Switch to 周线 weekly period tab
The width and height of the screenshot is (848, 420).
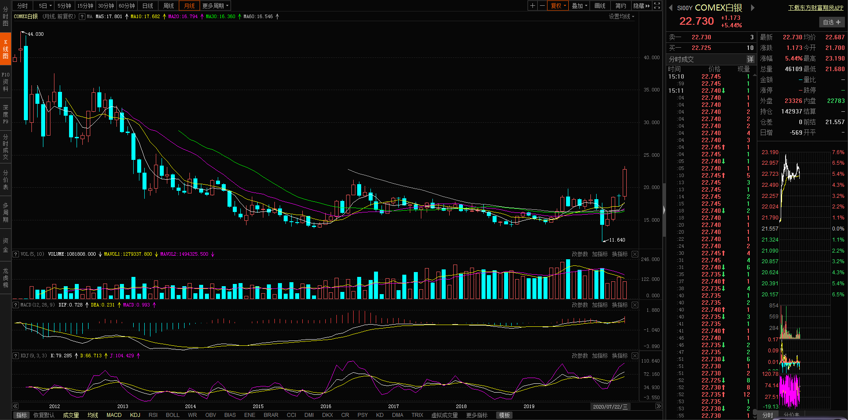[x=169, y=6]
